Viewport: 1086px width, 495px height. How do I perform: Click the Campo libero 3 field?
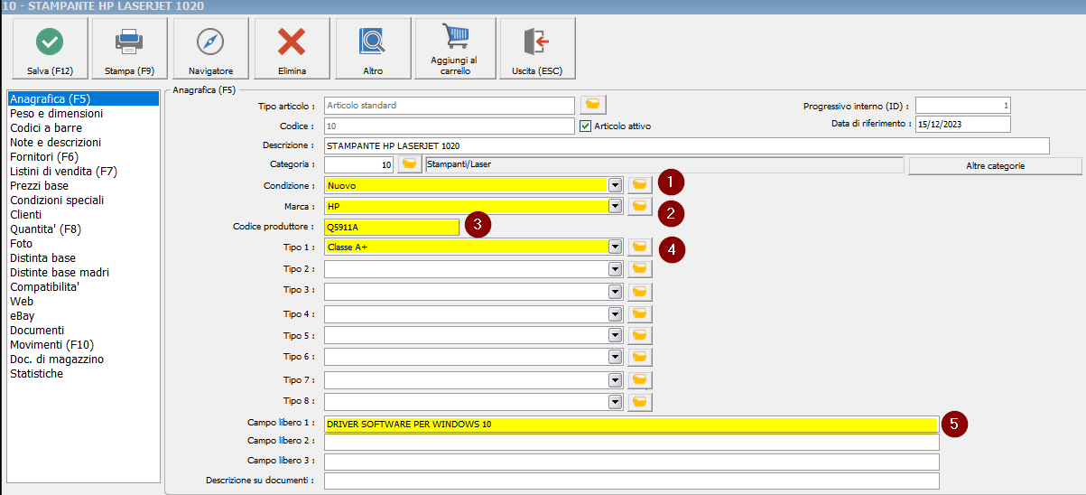pos(631,462)
